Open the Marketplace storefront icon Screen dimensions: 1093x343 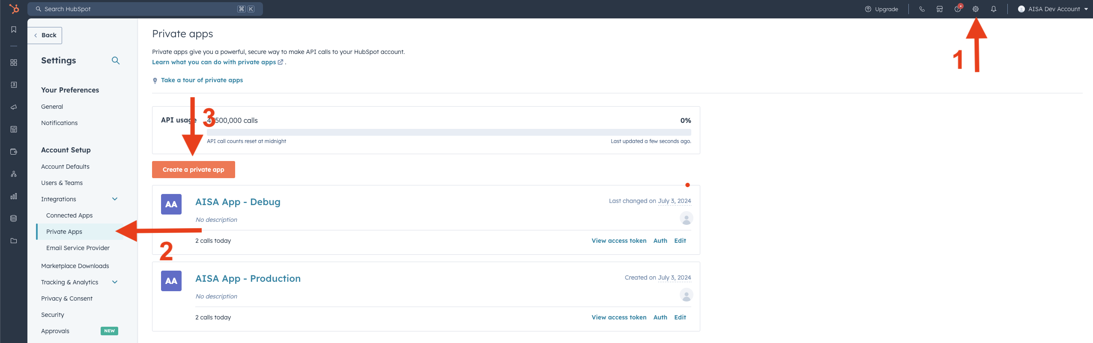pyautogui.click(x=940, y=9)
